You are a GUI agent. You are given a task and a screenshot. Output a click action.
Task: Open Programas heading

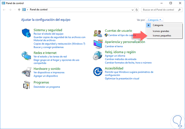coord(41,82)
